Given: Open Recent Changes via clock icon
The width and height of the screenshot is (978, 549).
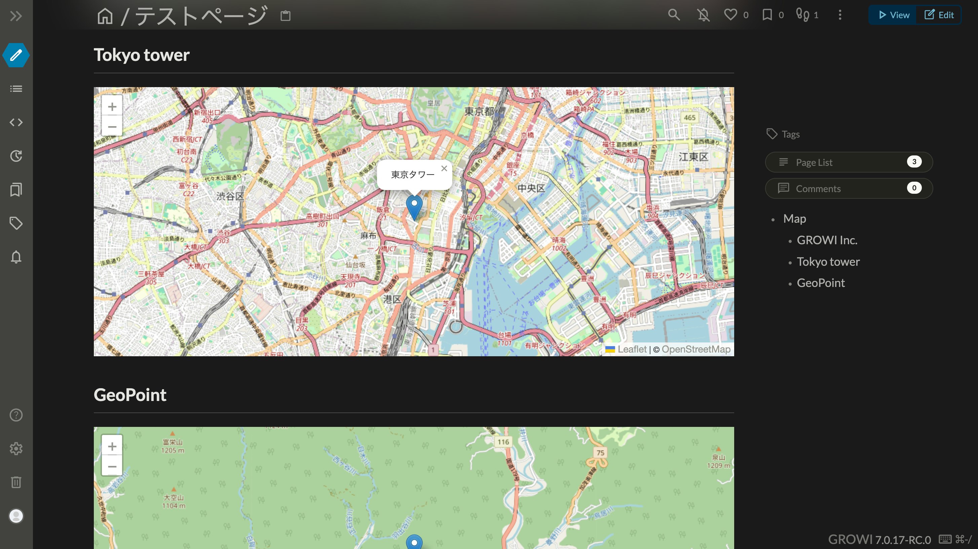Looking at the screenshot, I should [16, 156].
